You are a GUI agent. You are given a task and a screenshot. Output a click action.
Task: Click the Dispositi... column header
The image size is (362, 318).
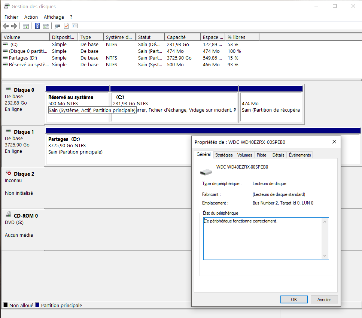tap(64, 37)
